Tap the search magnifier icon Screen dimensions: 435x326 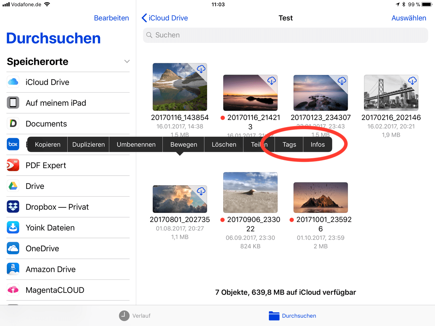pyautogui.click(x=149, y=35)
